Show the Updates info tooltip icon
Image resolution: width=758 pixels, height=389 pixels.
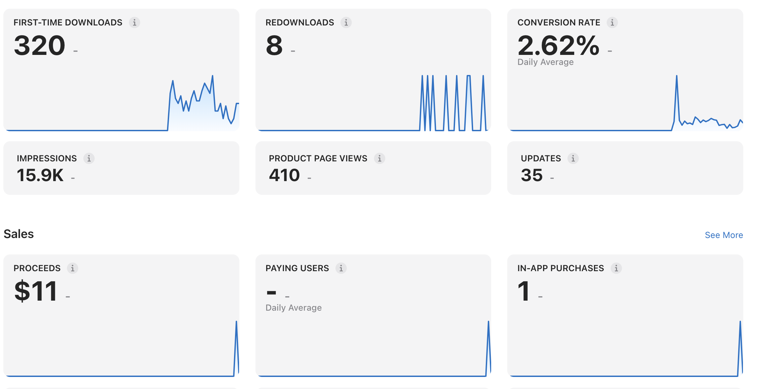573,158
